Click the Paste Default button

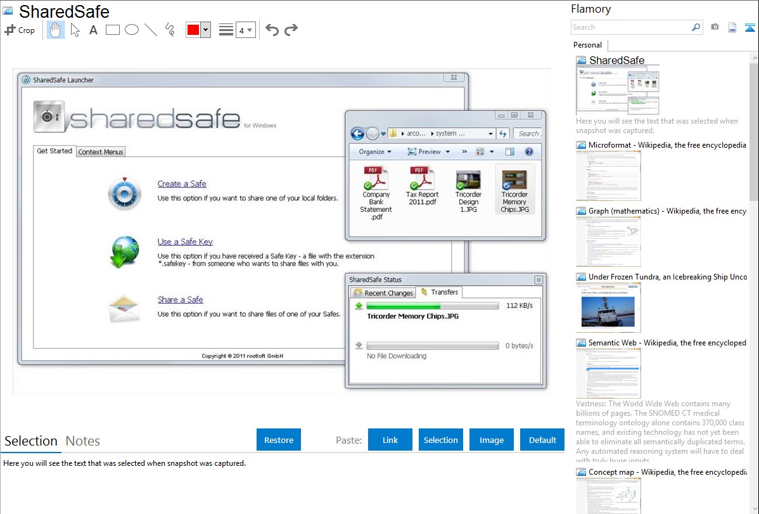542,440
